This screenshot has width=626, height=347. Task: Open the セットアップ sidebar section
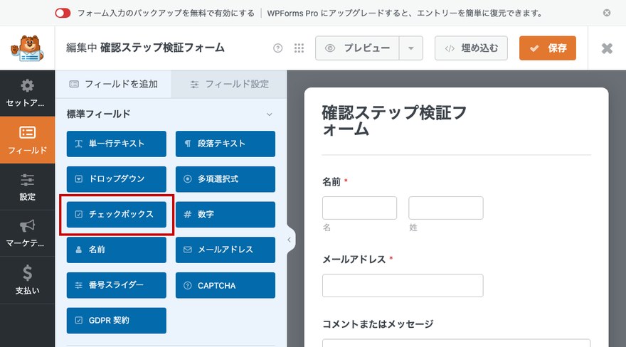[27, 93]
